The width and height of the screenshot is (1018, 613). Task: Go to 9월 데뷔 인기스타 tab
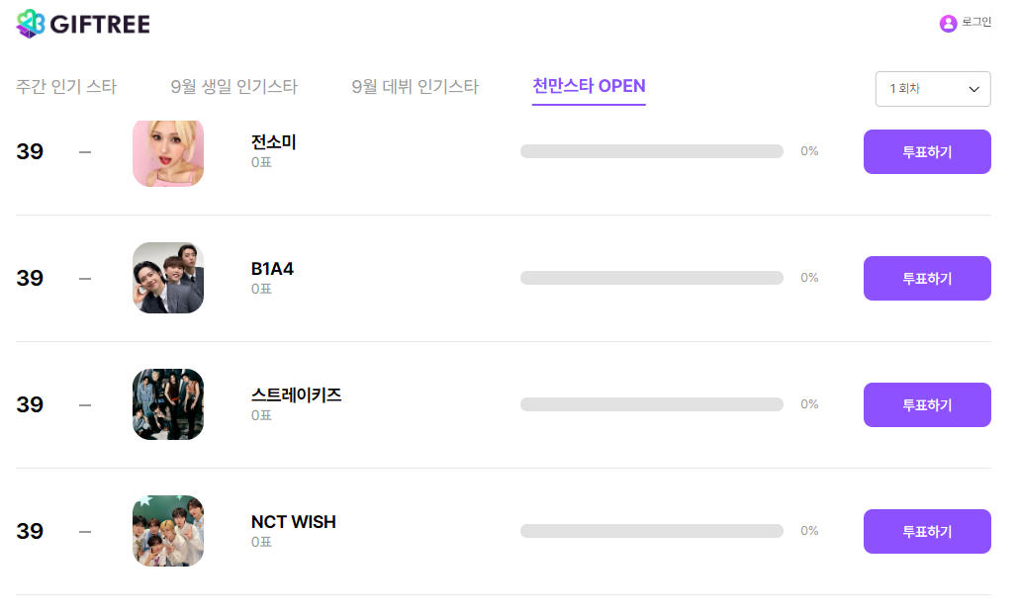415,87
